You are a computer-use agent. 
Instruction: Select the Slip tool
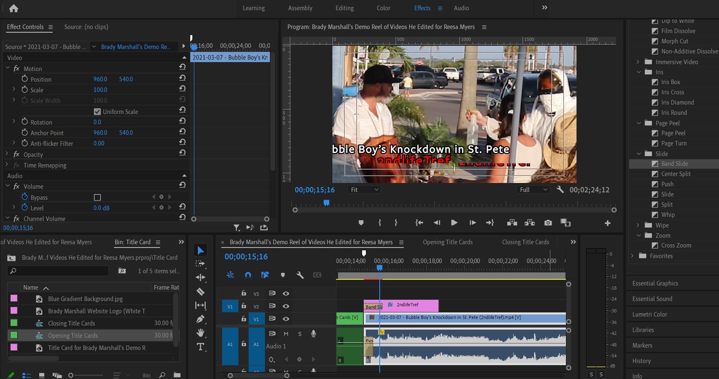pos(200,305)
